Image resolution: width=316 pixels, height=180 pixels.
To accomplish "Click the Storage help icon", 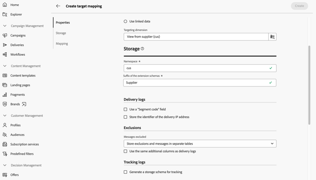I will tap(142, 49).
